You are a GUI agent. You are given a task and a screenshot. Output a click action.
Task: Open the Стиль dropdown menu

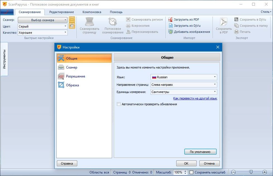266,12
